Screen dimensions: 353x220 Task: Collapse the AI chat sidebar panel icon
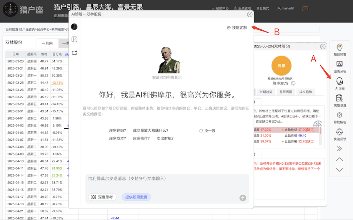coord(74,39)
